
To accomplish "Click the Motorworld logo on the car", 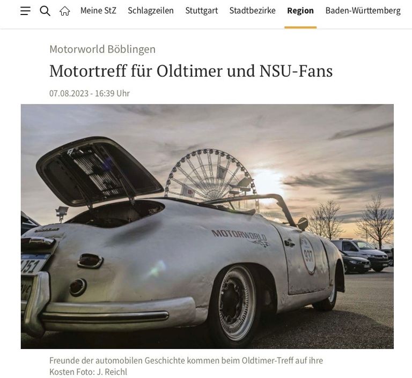I will (x=240, y=238).
